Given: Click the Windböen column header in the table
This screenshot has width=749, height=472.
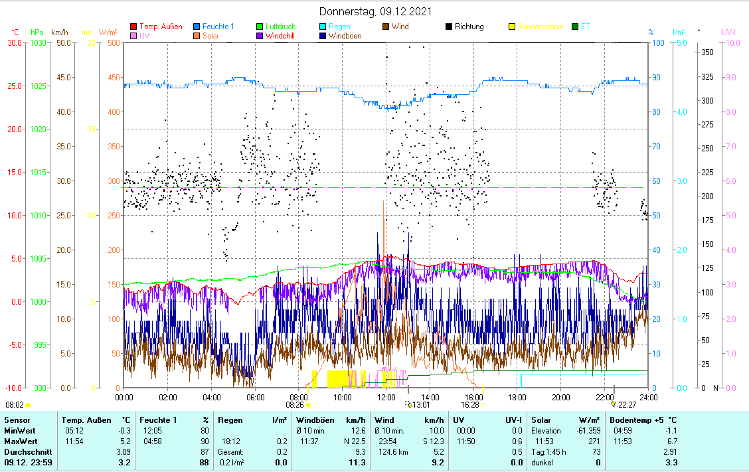Looking at the screenshot, I should [x=316, y=420].
